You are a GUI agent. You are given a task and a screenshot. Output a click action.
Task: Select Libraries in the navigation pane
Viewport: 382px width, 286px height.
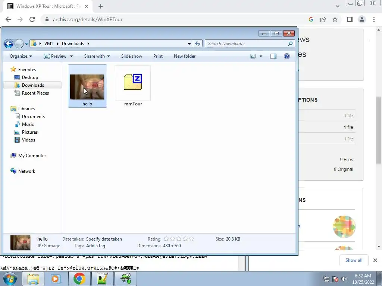(26, 109)
